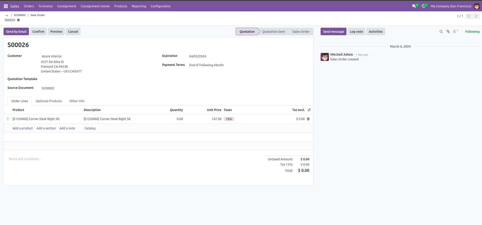The width and height of the screenshot is (482, 225).
Task: Open the Orders menu
Action: [x=29, y=6]
